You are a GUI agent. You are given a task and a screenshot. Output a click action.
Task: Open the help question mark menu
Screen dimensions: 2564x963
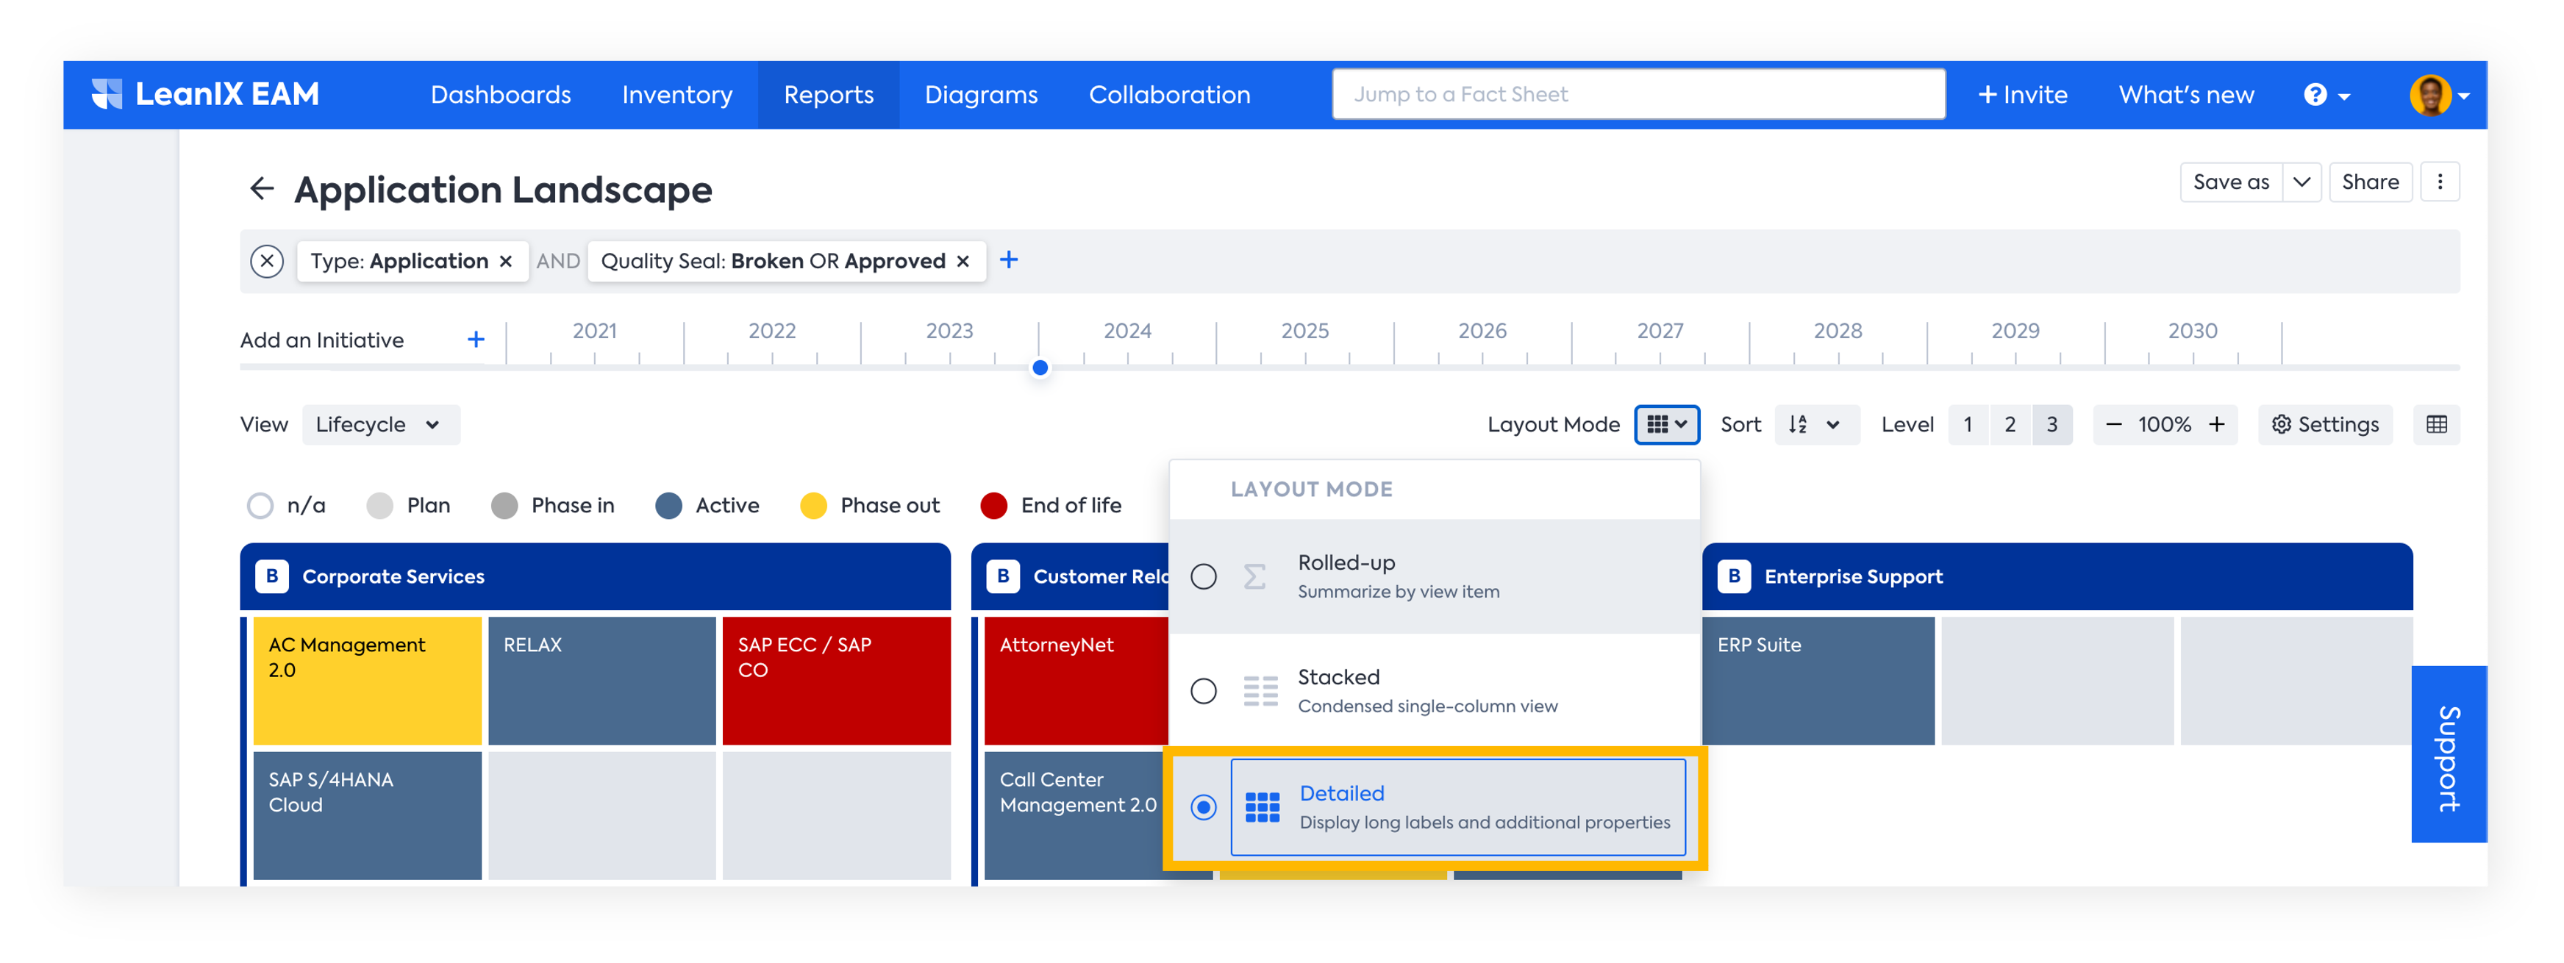(2325, 95)
